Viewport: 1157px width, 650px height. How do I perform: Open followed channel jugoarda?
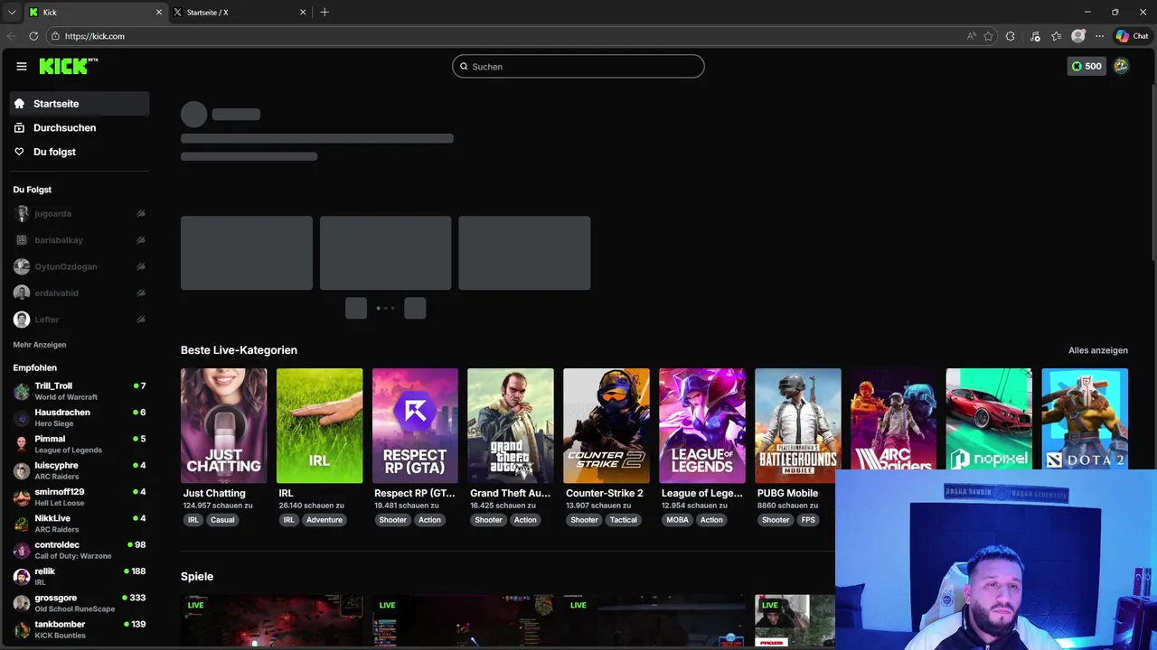pos(80,214)
